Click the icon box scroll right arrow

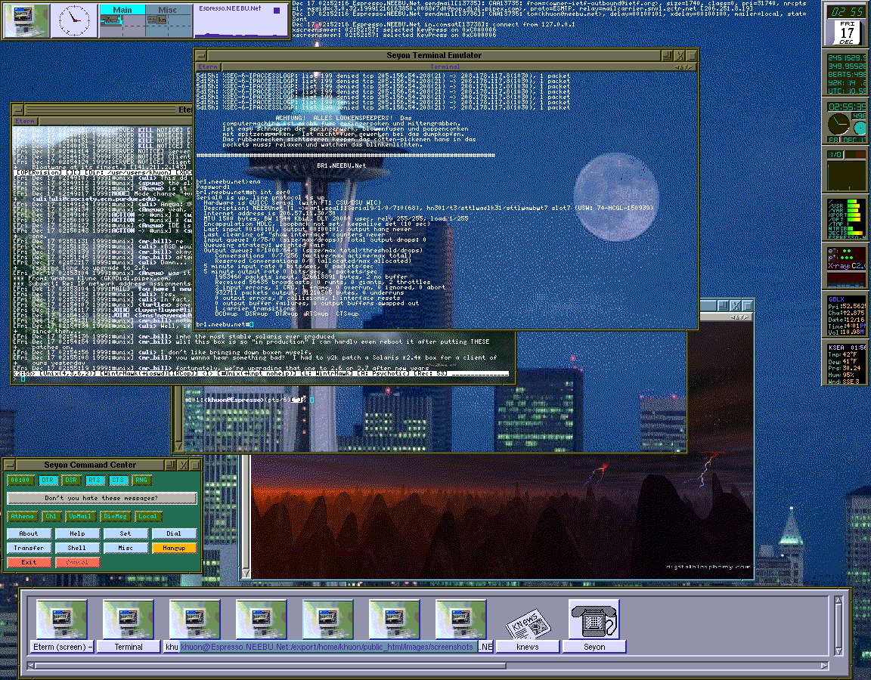coord(824,665)
